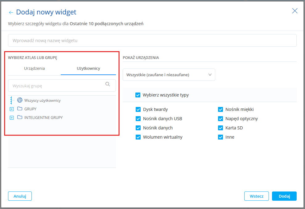Disable the Karta SD checkbox

tap(221, 128)
